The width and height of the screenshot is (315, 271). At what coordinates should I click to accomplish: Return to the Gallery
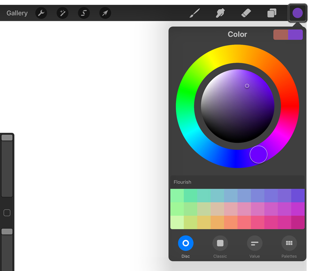[17, 13]
